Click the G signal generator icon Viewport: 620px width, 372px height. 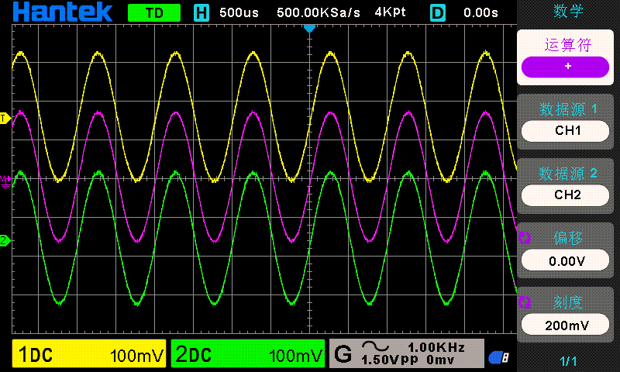(342, 354)
